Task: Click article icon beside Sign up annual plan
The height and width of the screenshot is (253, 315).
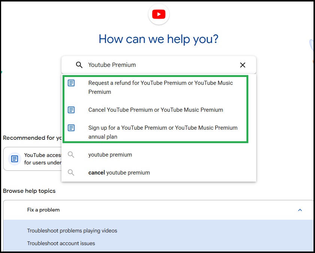Action: [x=71, y=128]
